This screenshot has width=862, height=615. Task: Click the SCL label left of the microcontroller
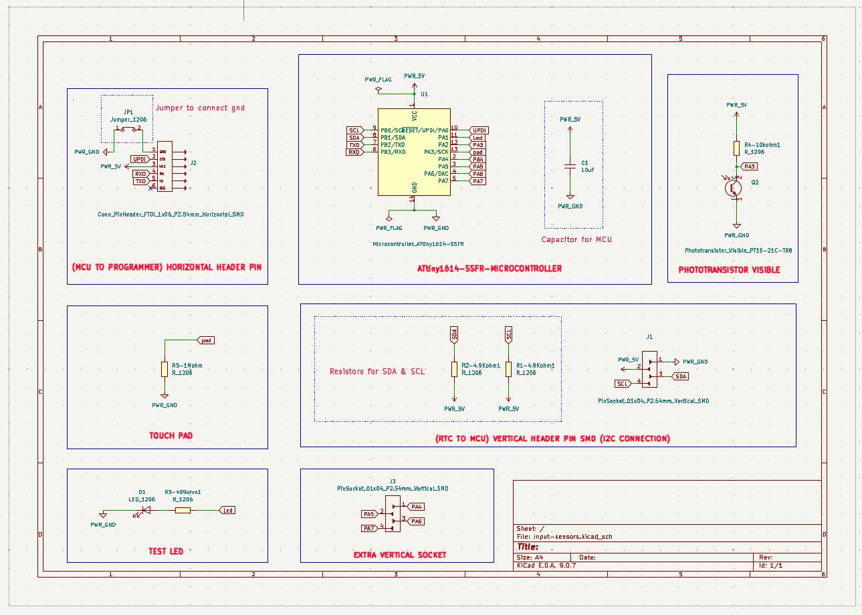[x=354, y=130]
